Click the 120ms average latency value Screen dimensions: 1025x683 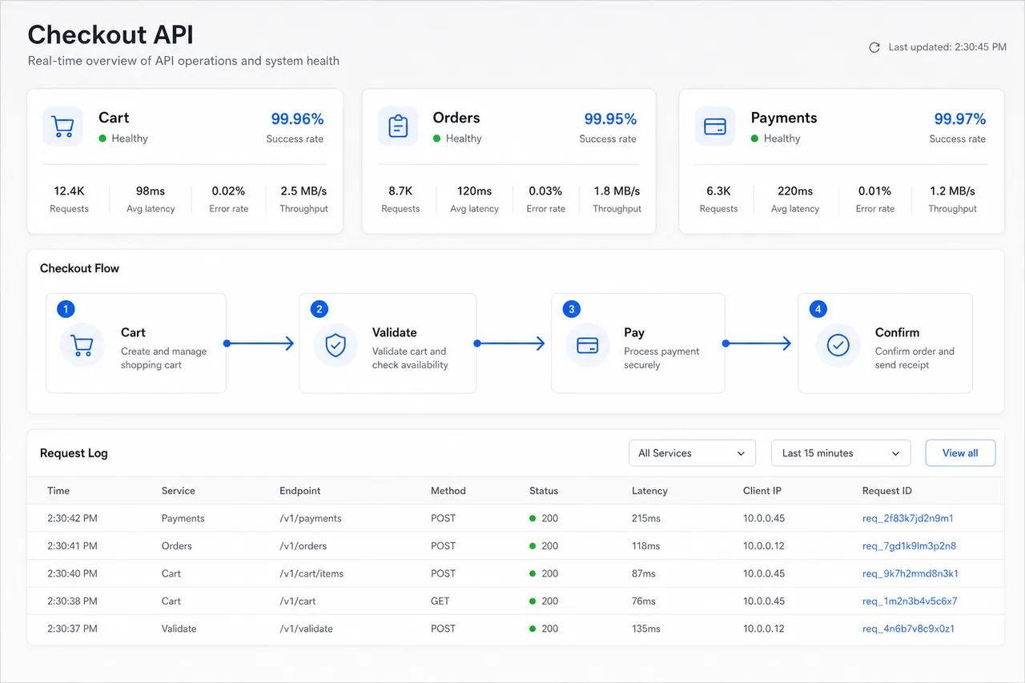point(474,191)
